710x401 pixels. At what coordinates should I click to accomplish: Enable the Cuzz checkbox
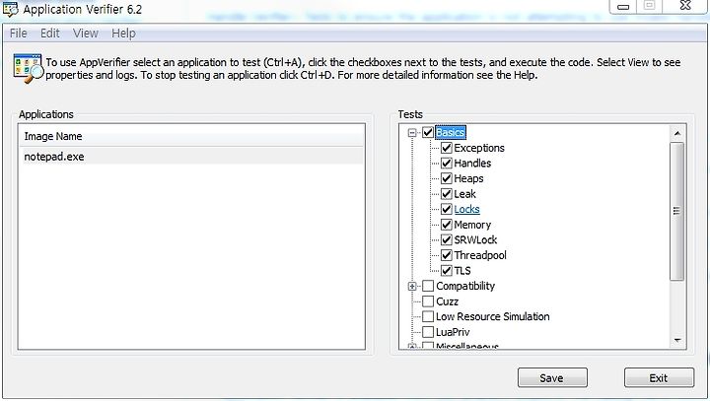coord(428,301)
